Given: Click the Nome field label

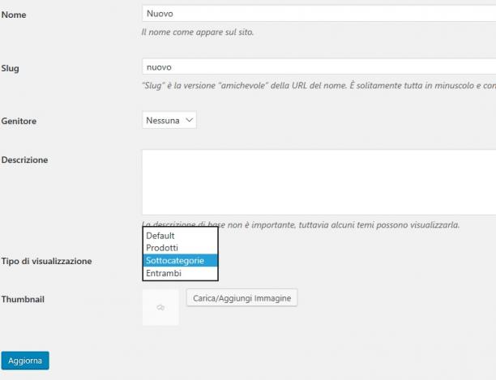Looking at the screenshot, I should (14, 15).
